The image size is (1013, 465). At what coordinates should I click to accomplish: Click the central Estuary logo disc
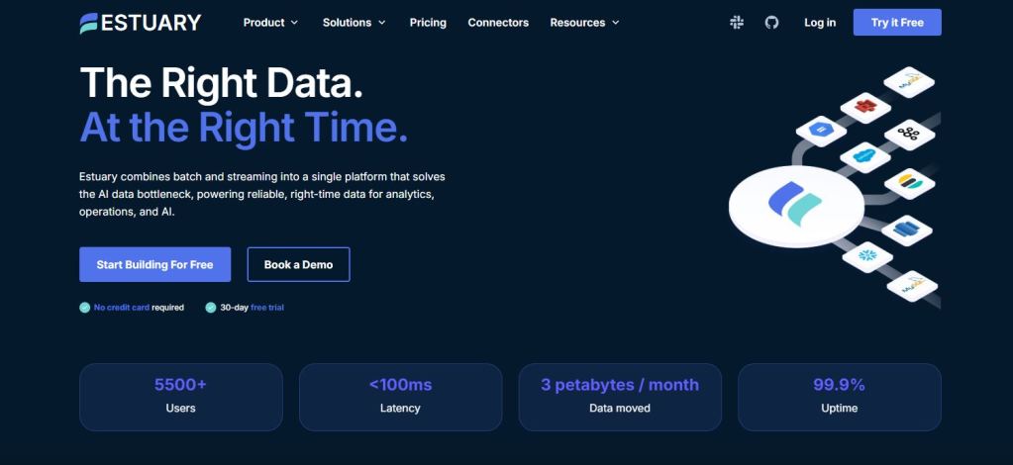click(x=796, y=207)
